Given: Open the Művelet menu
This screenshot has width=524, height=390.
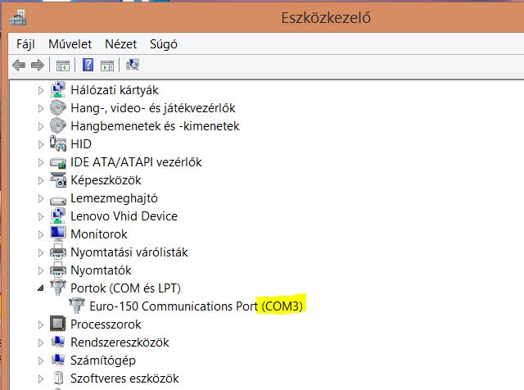Looking at the screenshot, I should pos(70,44).
